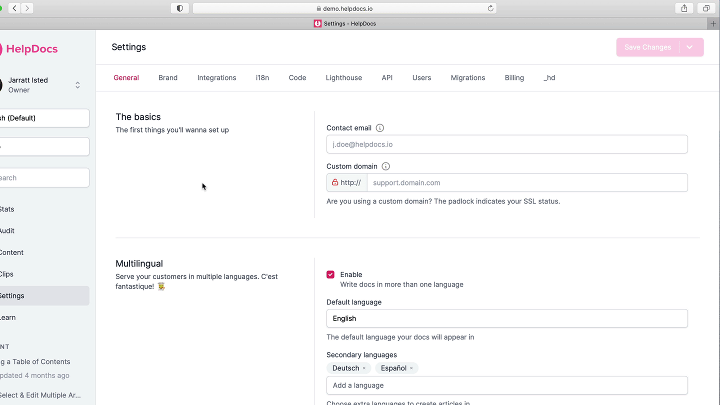Expand the Jarratt Isted account switcher
The width and height of the screenshot is (720, 405).
coord(77,85)
